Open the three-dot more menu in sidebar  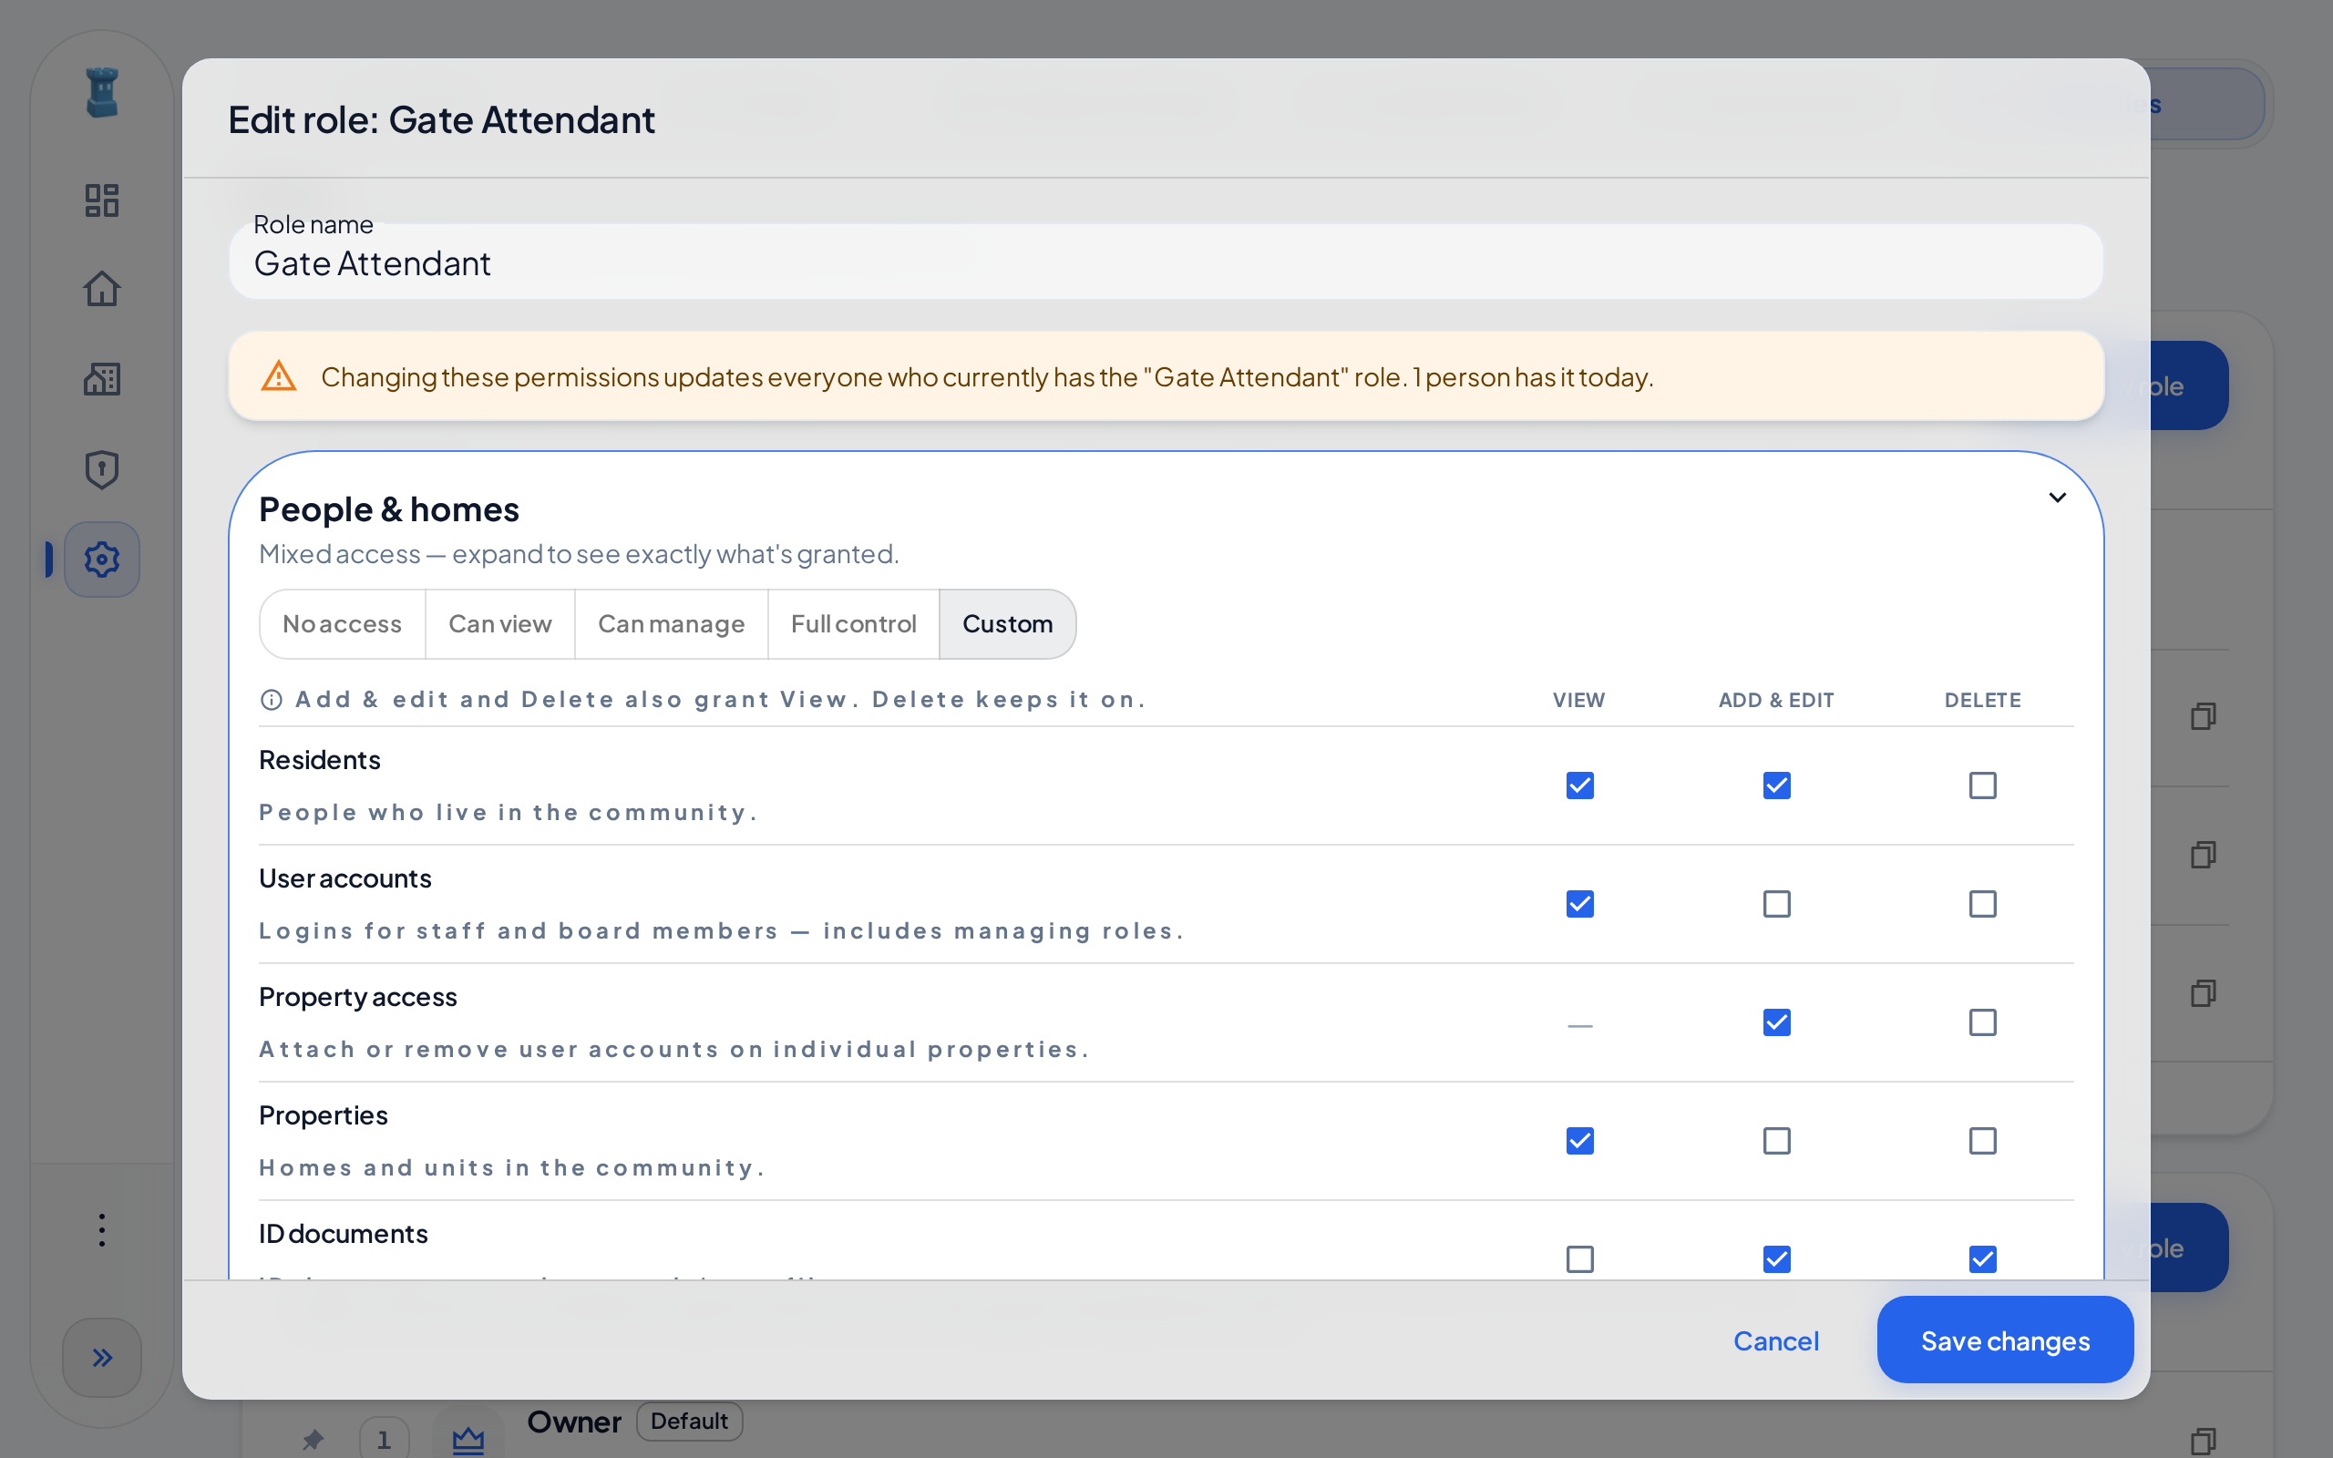(x=102, y=1230)
